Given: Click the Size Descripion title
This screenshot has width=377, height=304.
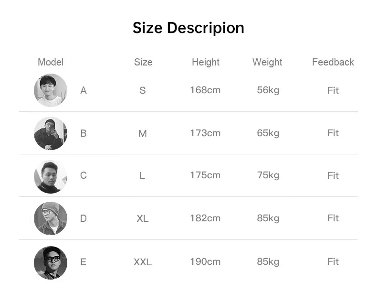Looking at the screenshot, I should pyautogui.click(x=188, y=28).
